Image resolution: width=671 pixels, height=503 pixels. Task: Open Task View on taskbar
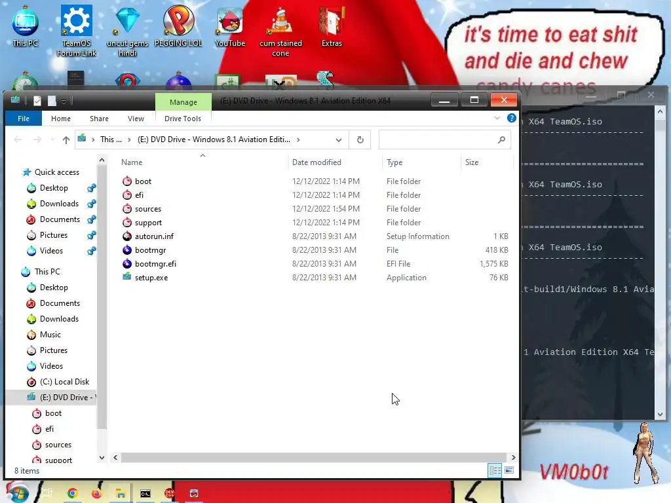[x=47, y=494]
